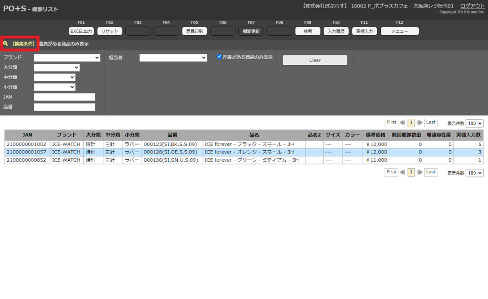Sort by the JAN column header
Screen dimensions: 488x299
click(27, 135)
